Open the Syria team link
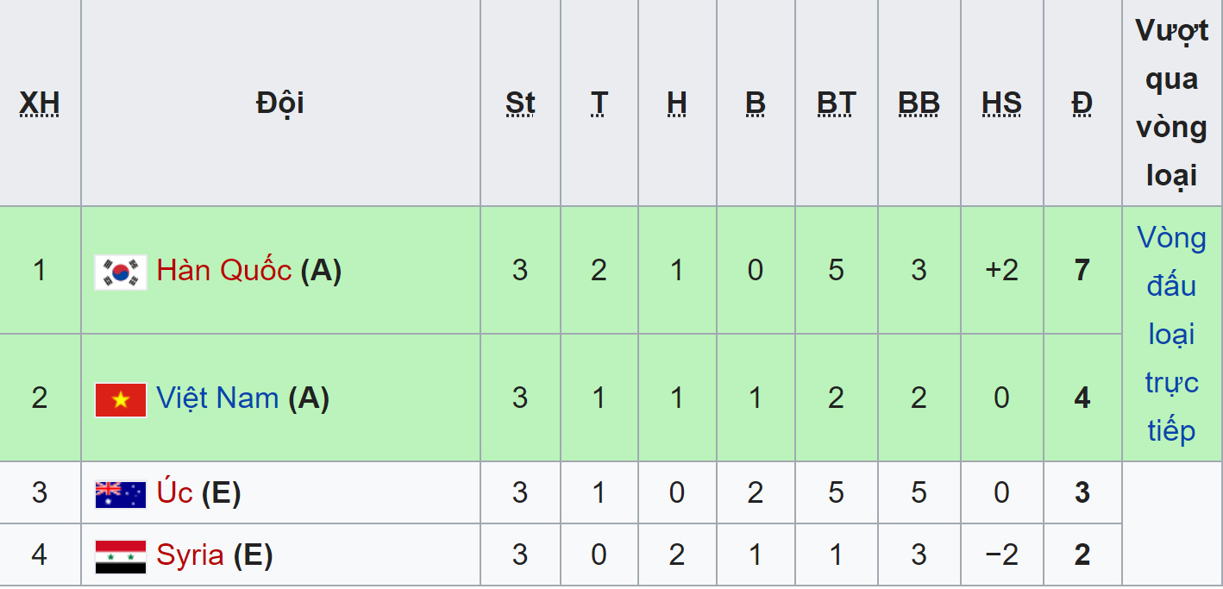This screenshot has width=1223, height=589. (x=191, y=555)
